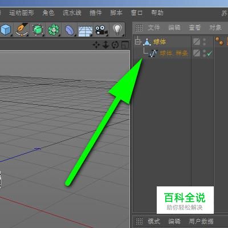Click the Object Manager grip icon

click(139, 28)
